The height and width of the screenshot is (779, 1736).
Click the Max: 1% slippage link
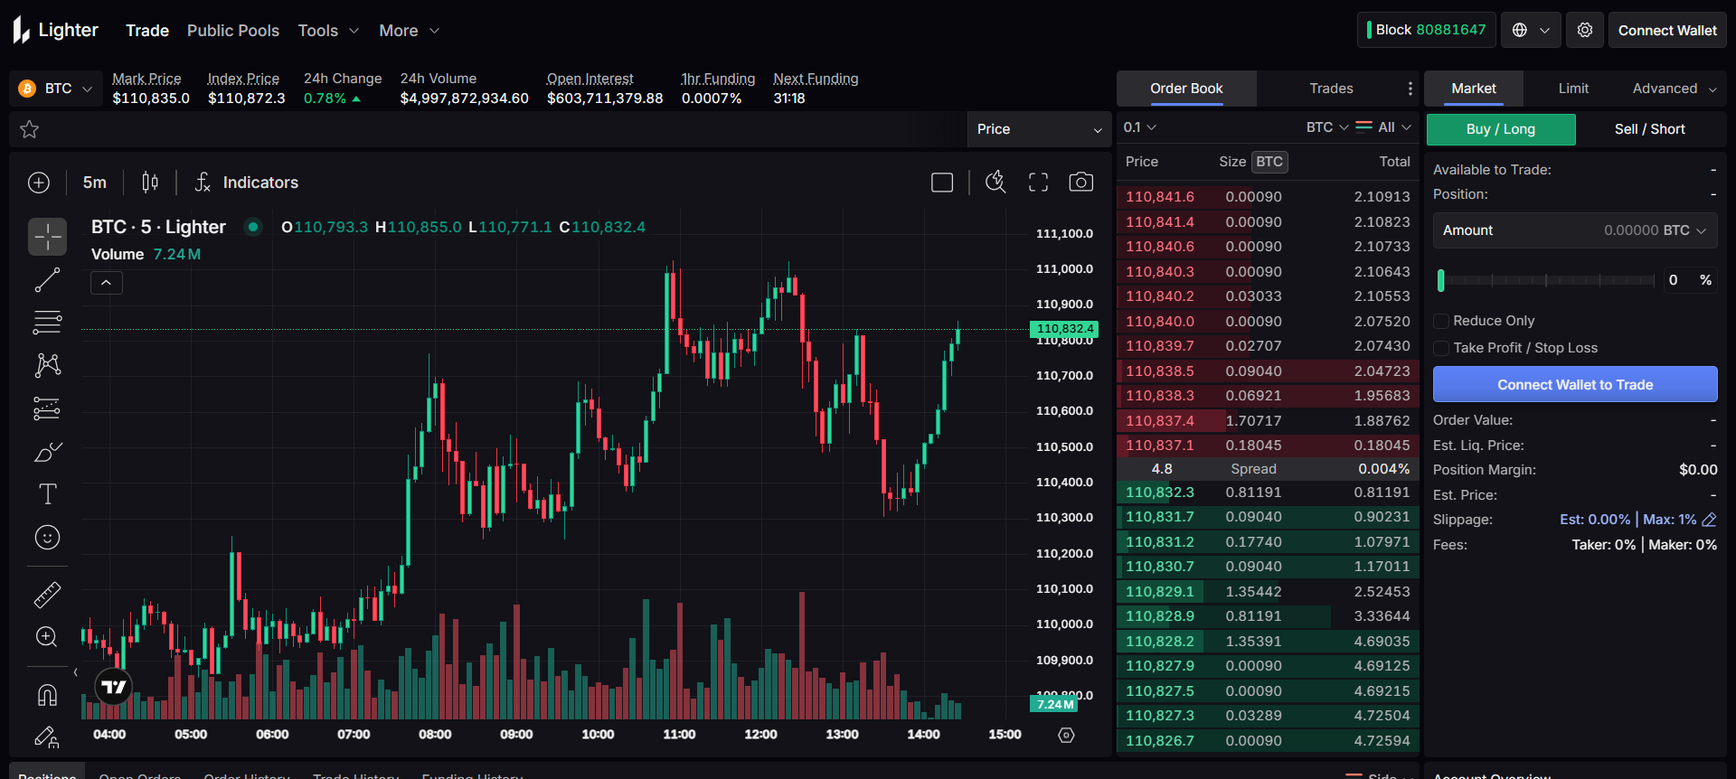click(1670, 520)
